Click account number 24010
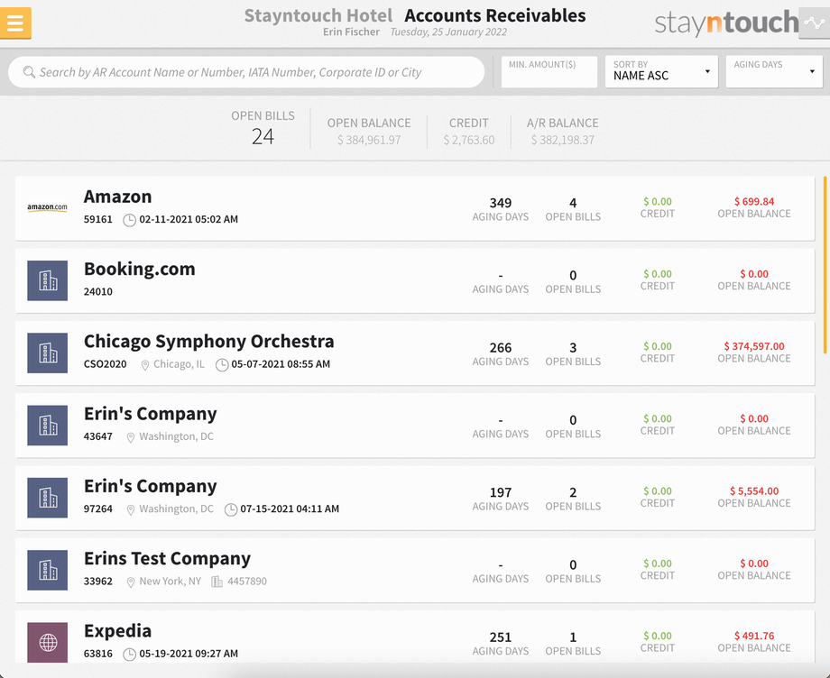The image size is (830, 678). coord(98,292)
